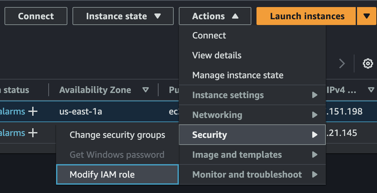This screenshot has height=193, width=377.
Task: Add alarm with plus icon in us-east-1a row
Action: 33,112
